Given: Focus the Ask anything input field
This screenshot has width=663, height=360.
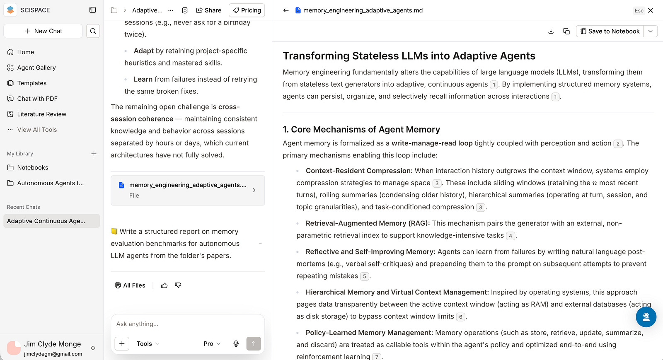Looking at the screenshot, I should coord(188,324).
